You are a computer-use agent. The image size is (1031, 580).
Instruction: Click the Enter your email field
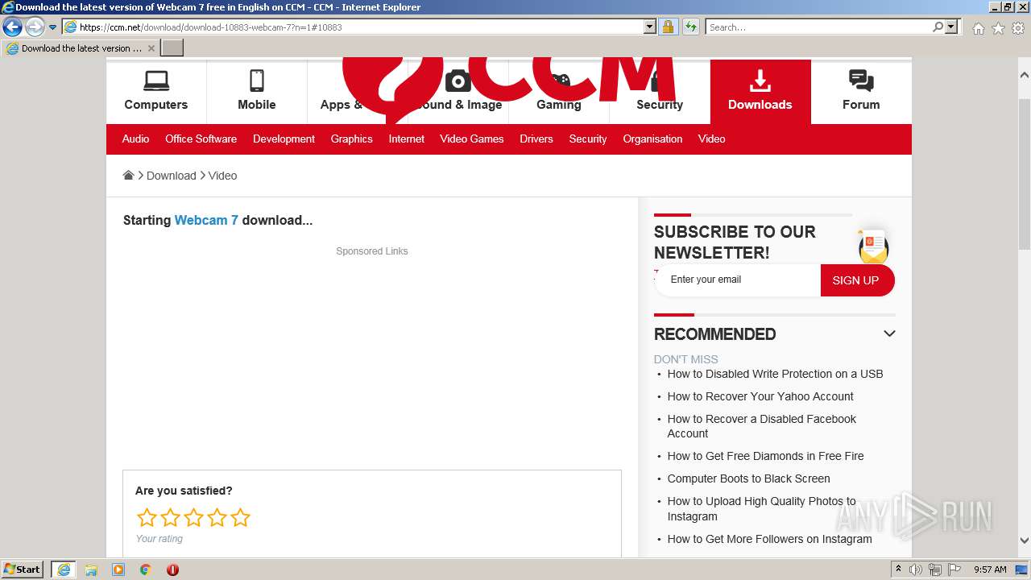737,280
